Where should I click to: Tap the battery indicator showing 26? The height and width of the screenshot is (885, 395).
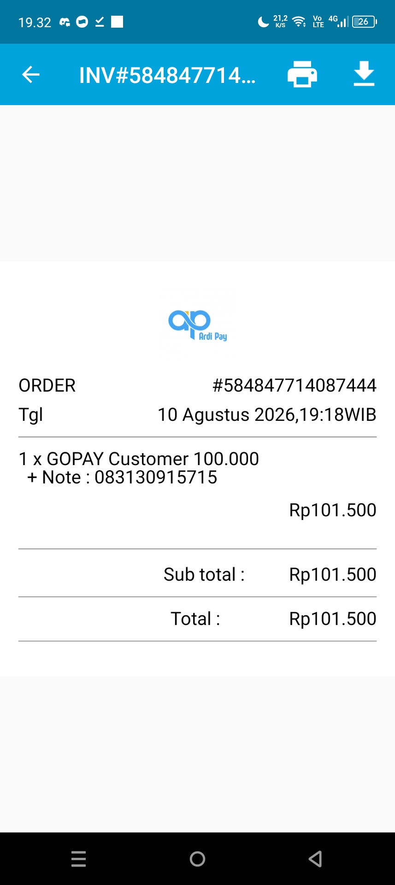(x=365, y=22)
